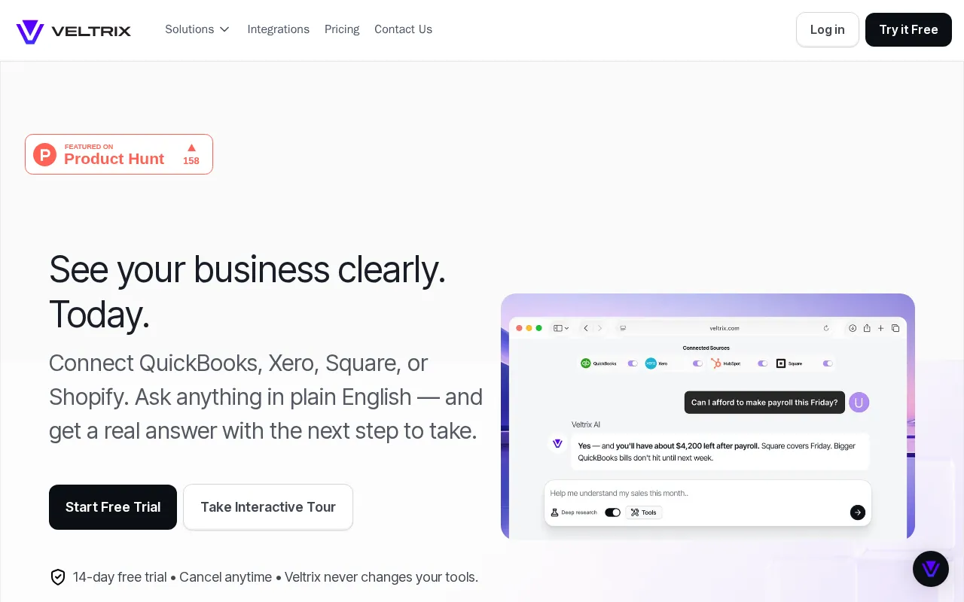Click the 'Connected Sources' heading text
964x602 pixels.
[x=706, y=348]
